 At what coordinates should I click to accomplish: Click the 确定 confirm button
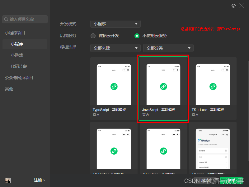[x=231, y=181]
